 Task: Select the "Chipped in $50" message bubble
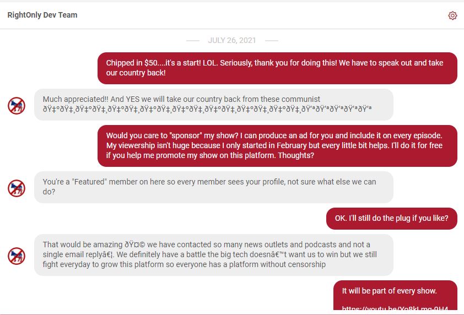(277, 68)
